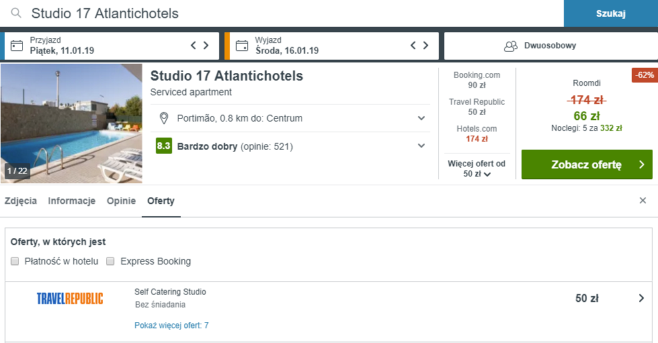Open the Travel Republic offer arrow
The width and height of the screenshot is (658, 343).
point(641,298)
